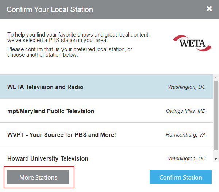This screenshot has width=219, height=192.
Task: Click the station list scrollbar thumb
Action: pyautogui.click(x=216, y=115)
